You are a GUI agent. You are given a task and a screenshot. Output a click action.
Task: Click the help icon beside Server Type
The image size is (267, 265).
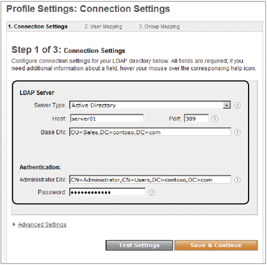(x=237, y=105)
